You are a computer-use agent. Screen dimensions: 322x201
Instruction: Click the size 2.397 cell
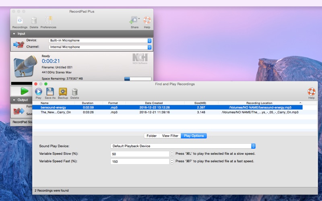click(x=201, y=107)
